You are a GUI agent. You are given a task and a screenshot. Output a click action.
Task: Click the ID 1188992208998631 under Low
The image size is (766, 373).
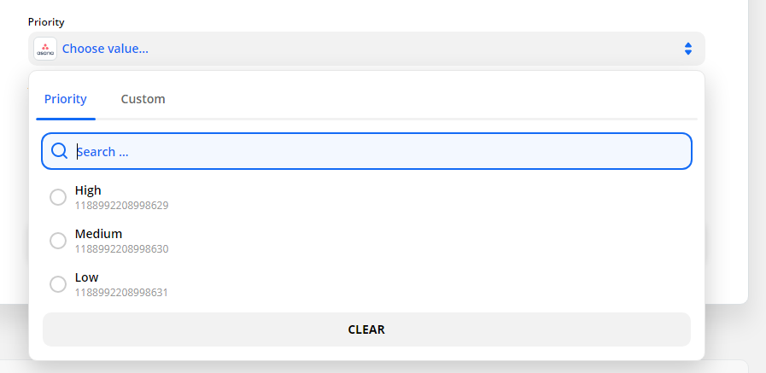click(121, 292)
